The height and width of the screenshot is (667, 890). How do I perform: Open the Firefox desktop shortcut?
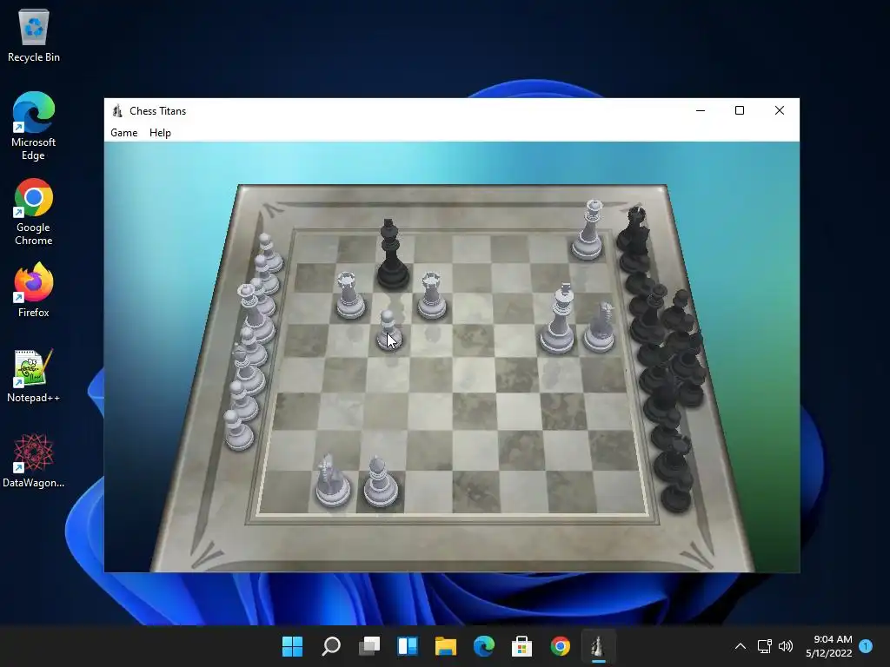(x=34, y=290)
